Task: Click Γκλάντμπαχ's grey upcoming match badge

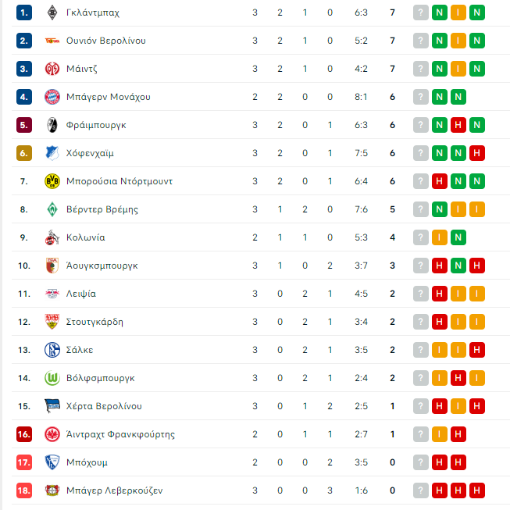Action: pos(420,12)
